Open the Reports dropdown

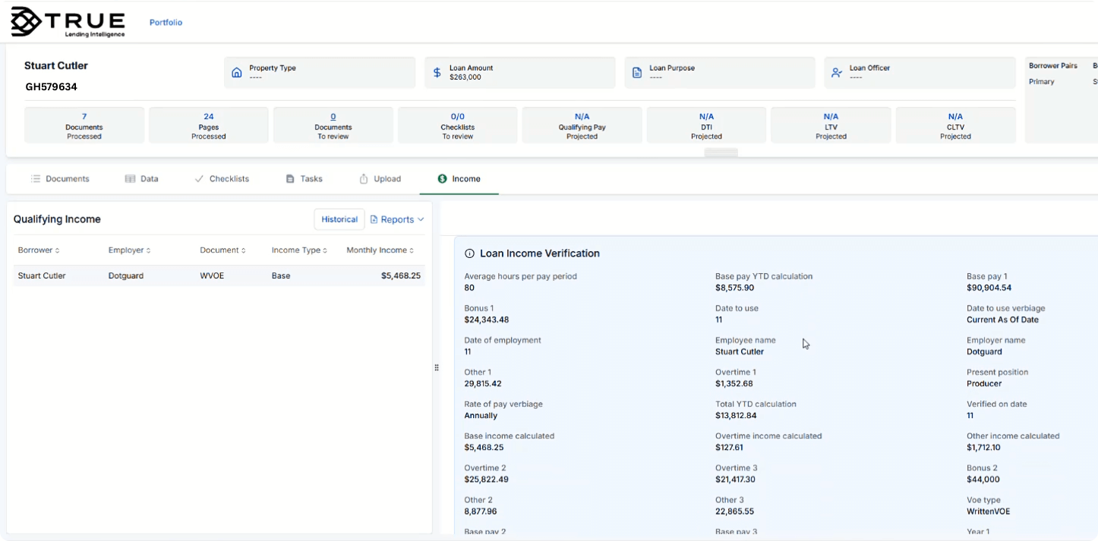pyautogui.click(x=396, y=219)
